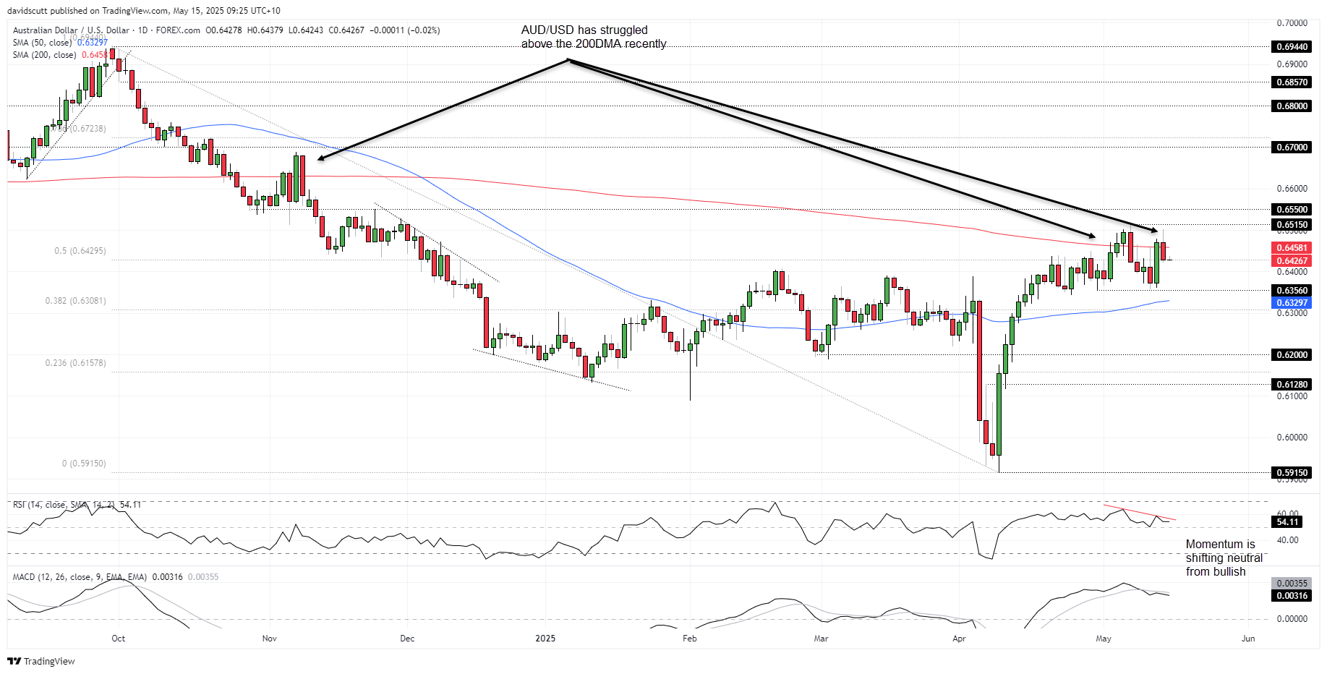The image size is (1327, 674).
Task: Click the red 0.64581 SMA 200 price tag
Action: click(x=1292, y=248)
